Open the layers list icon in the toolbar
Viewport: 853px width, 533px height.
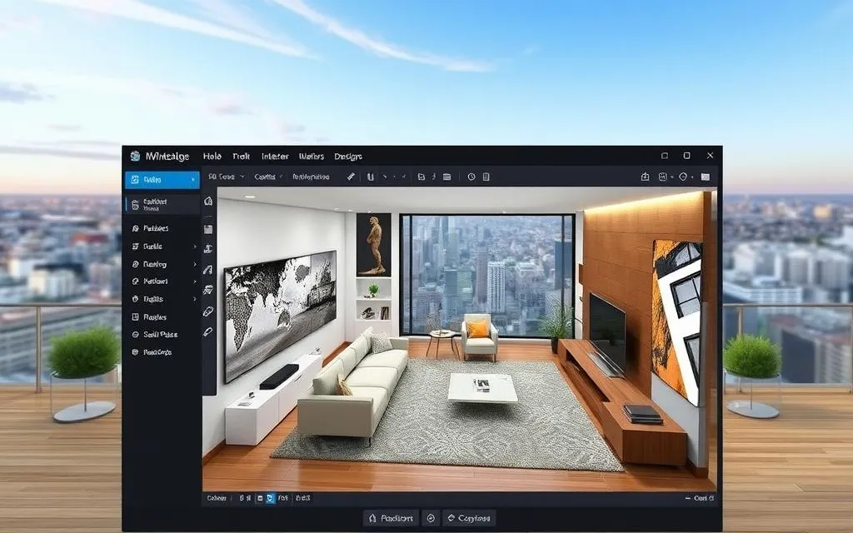coord(446,176)
